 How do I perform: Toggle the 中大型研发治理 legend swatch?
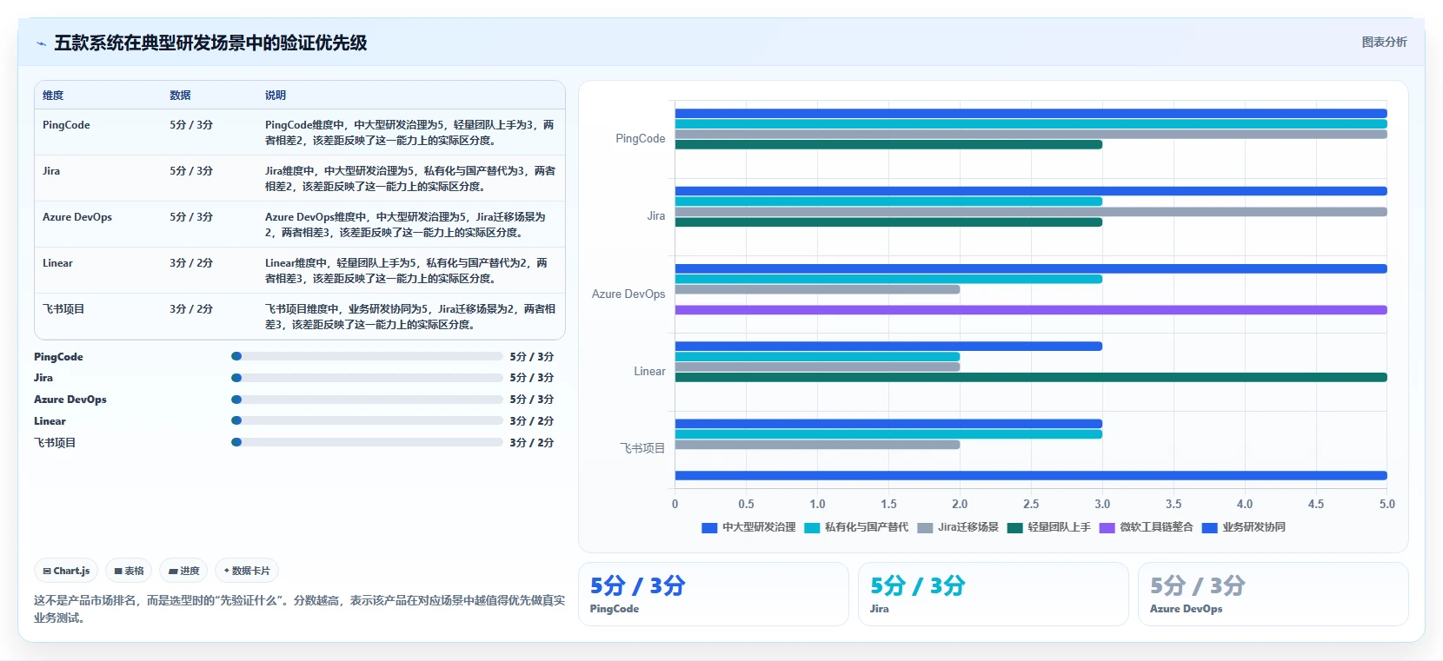coord(709,527)
